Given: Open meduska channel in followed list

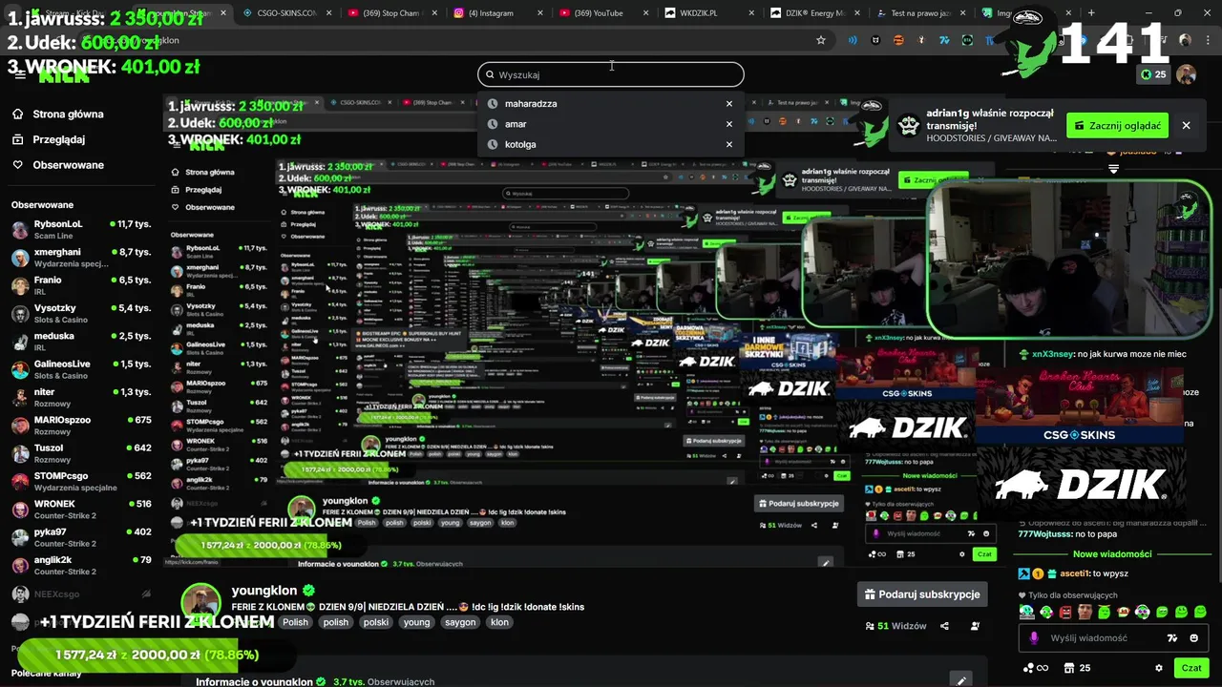Looking at the screenshot, I should (81, 342).
